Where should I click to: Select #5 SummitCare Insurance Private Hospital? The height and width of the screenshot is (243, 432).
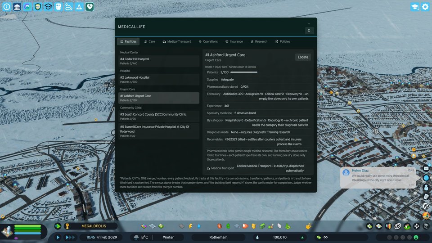[x=159, y=131]
